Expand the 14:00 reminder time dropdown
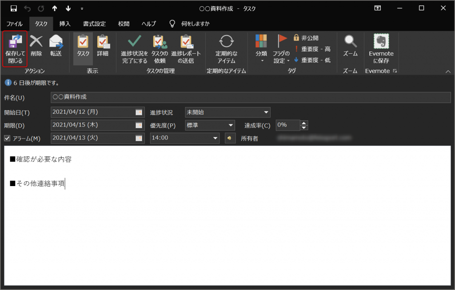The width and height of the screenshot is (455, 290). click(216, 138)
